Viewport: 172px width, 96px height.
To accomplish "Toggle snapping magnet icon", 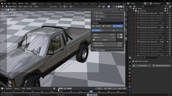I will click(64, 7).
